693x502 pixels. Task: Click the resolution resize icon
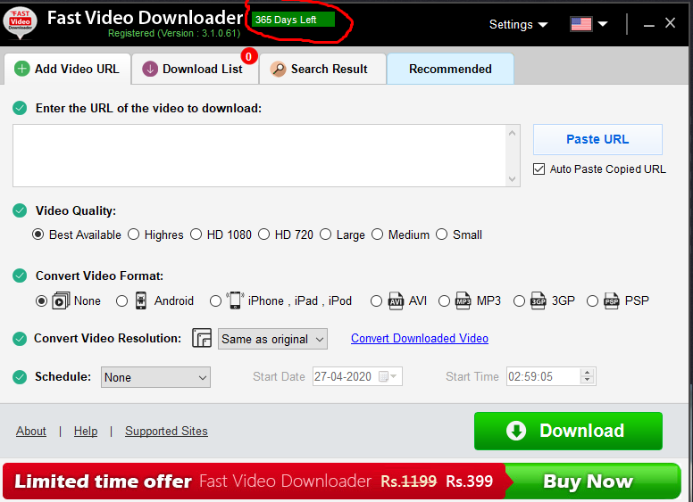click(202, 338)
